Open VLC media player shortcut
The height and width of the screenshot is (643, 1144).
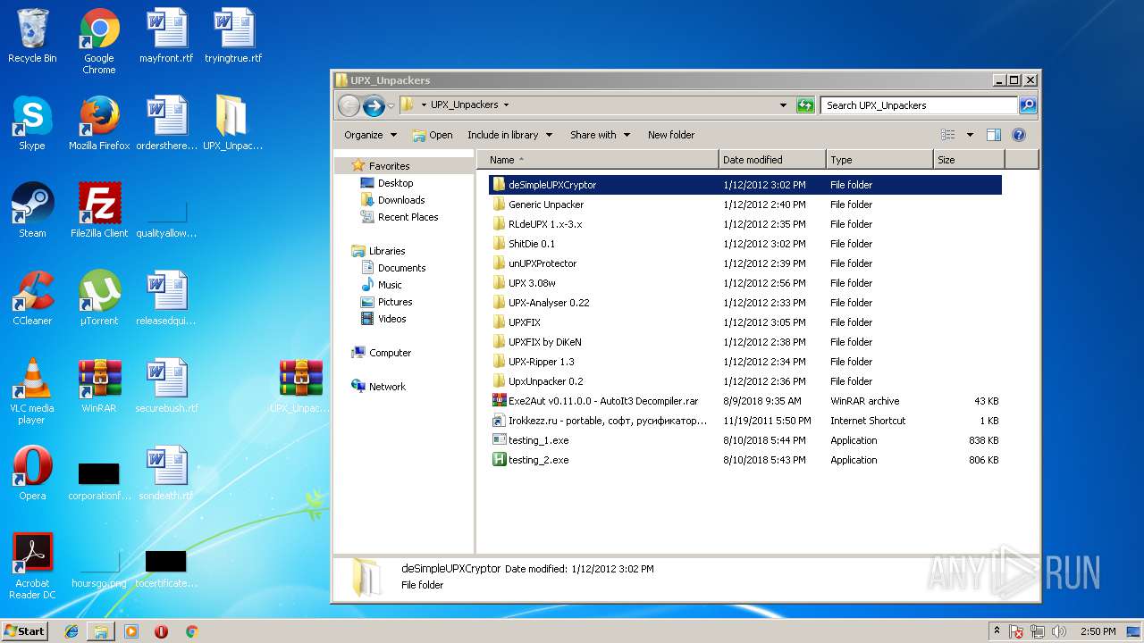(32, 391)
